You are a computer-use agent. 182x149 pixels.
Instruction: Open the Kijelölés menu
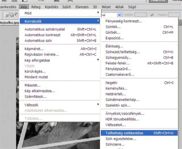coord(51,7)
